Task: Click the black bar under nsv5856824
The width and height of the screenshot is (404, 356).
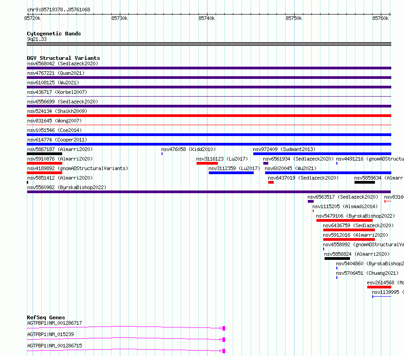Action: [337, 258]
